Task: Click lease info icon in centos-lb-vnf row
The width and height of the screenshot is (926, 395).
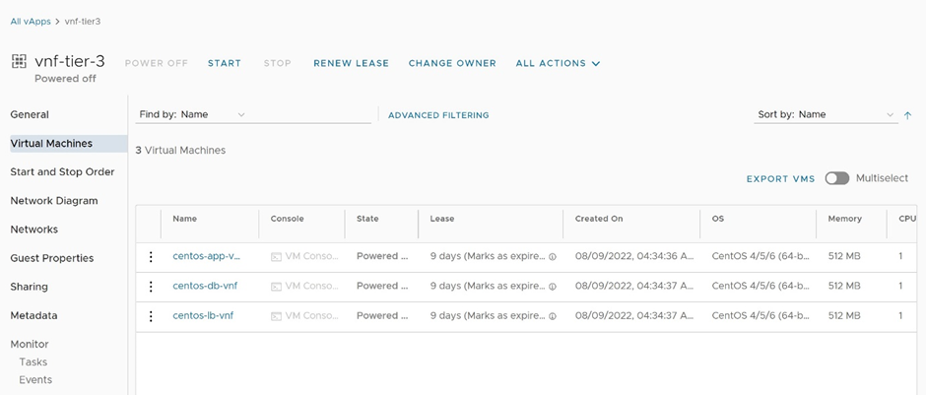Action: [x=553, y=316]
